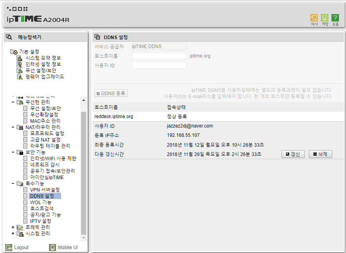Viewport: 346px width, 253px height.
Task: Click the 무선랜 관리 folder icon
Action: [20, 102]
